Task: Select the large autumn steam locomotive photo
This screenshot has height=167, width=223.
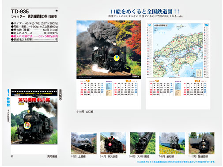Action: (109, 50)
